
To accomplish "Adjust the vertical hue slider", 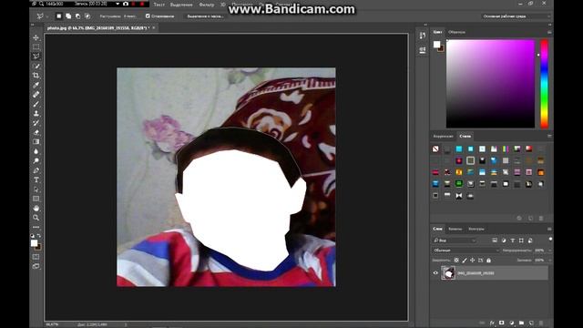I will coord(544,84).
